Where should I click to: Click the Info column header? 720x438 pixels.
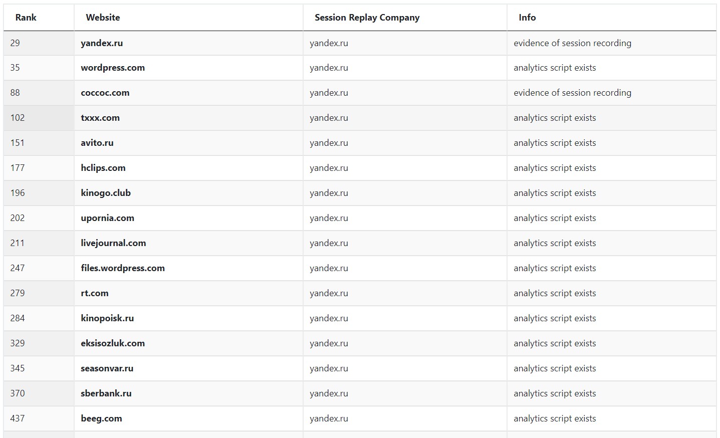coord(527,18)
